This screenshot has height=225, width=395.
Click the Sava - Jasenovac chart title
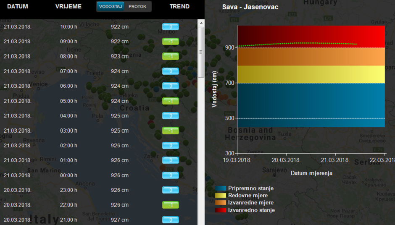pos(250,8)
